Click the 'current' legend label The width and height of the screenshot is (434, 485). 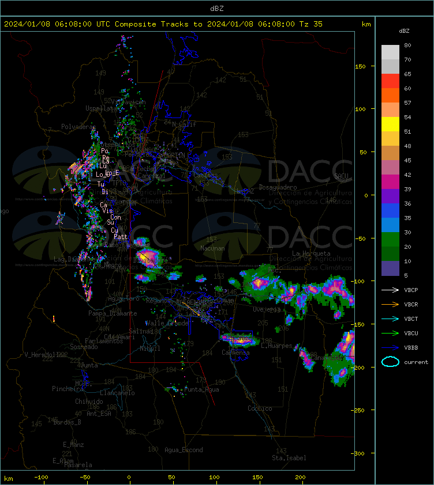click(x=416, y=362)
